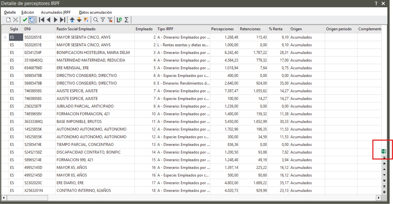Viewport: 393px width, 204px height.
Task: Click the single down-arrow grid navigator button
Action: [384, 175]
